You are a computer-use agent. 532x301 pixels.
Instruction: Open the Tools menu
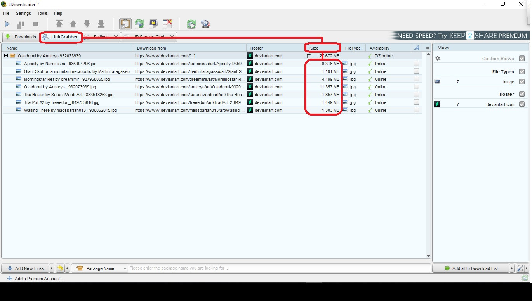click(x=42, y=13)
